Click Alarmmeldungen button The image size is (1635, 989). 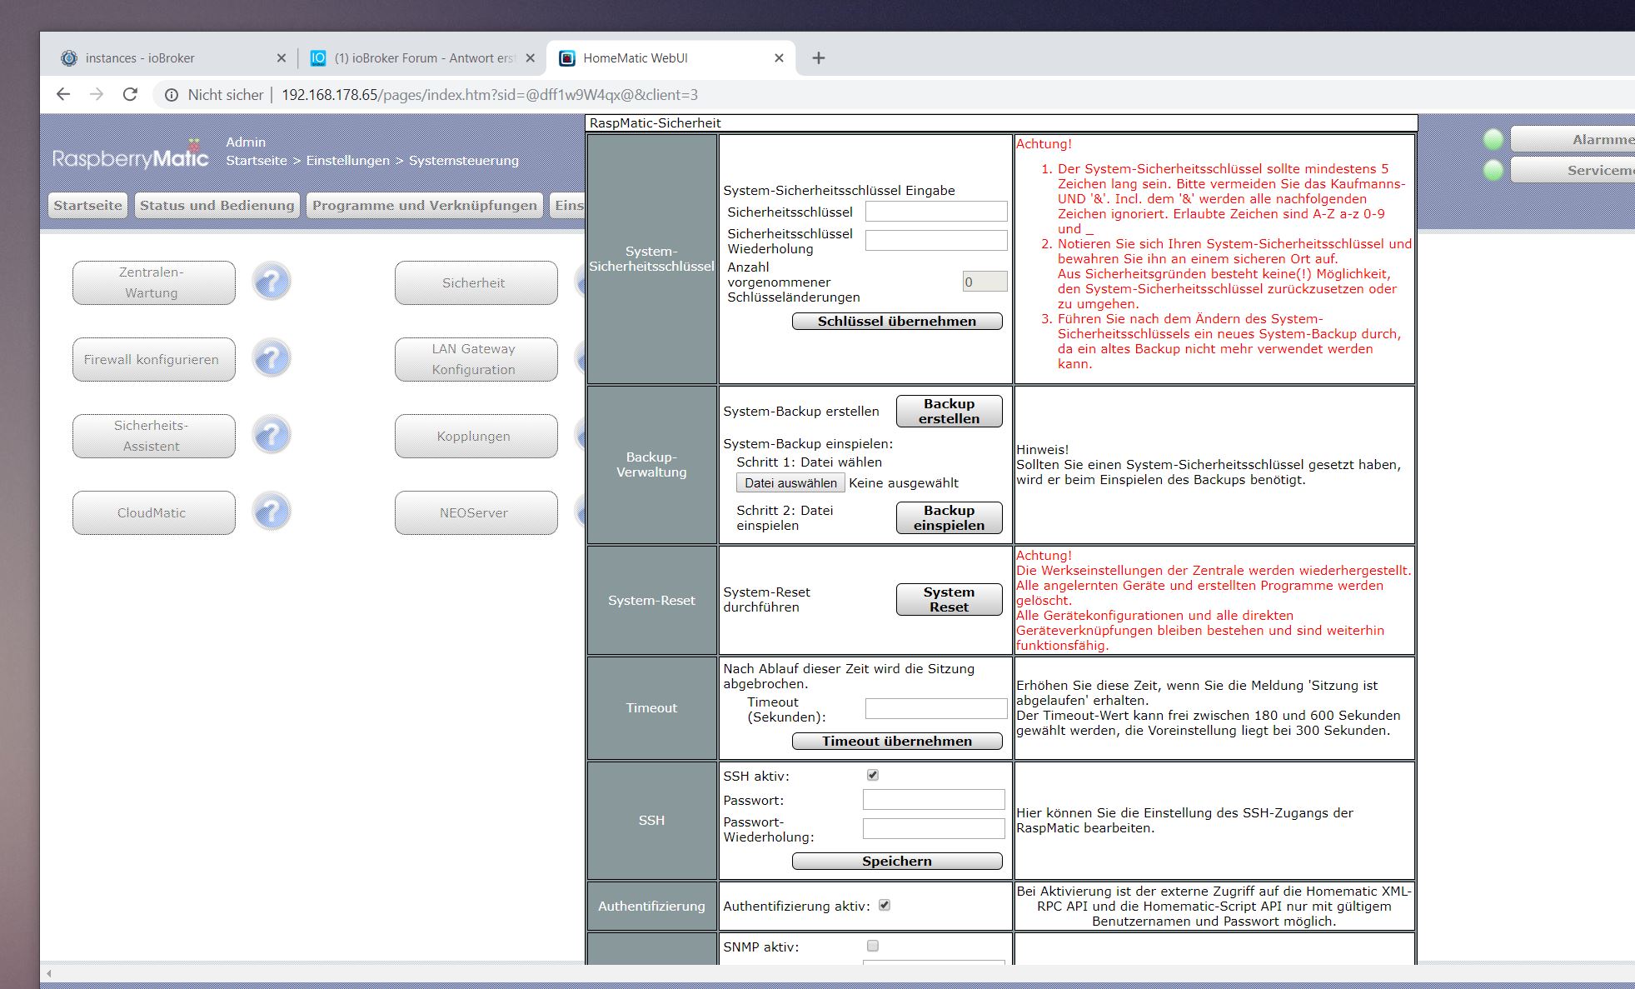[1573, 139]
